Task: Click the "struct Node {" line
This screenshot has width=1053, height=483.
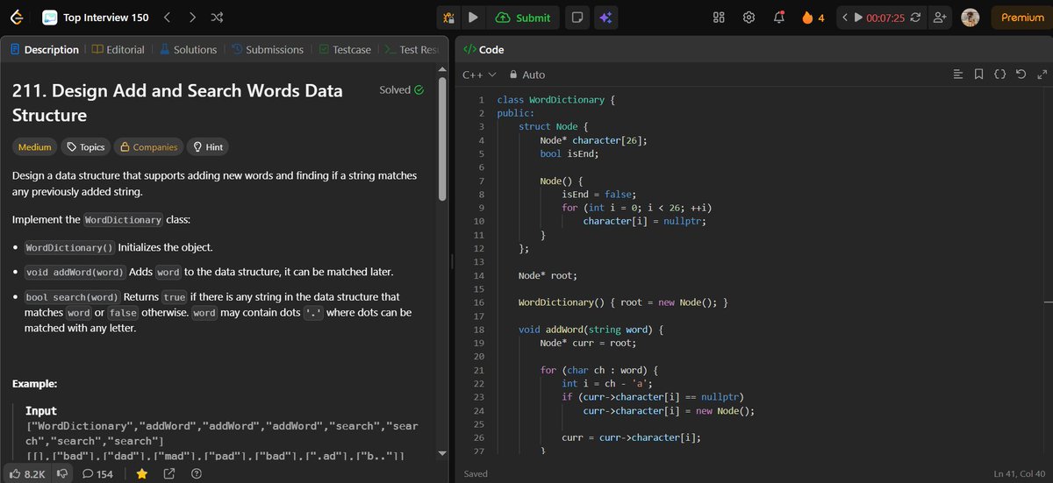Action: [x=554, y=127]
